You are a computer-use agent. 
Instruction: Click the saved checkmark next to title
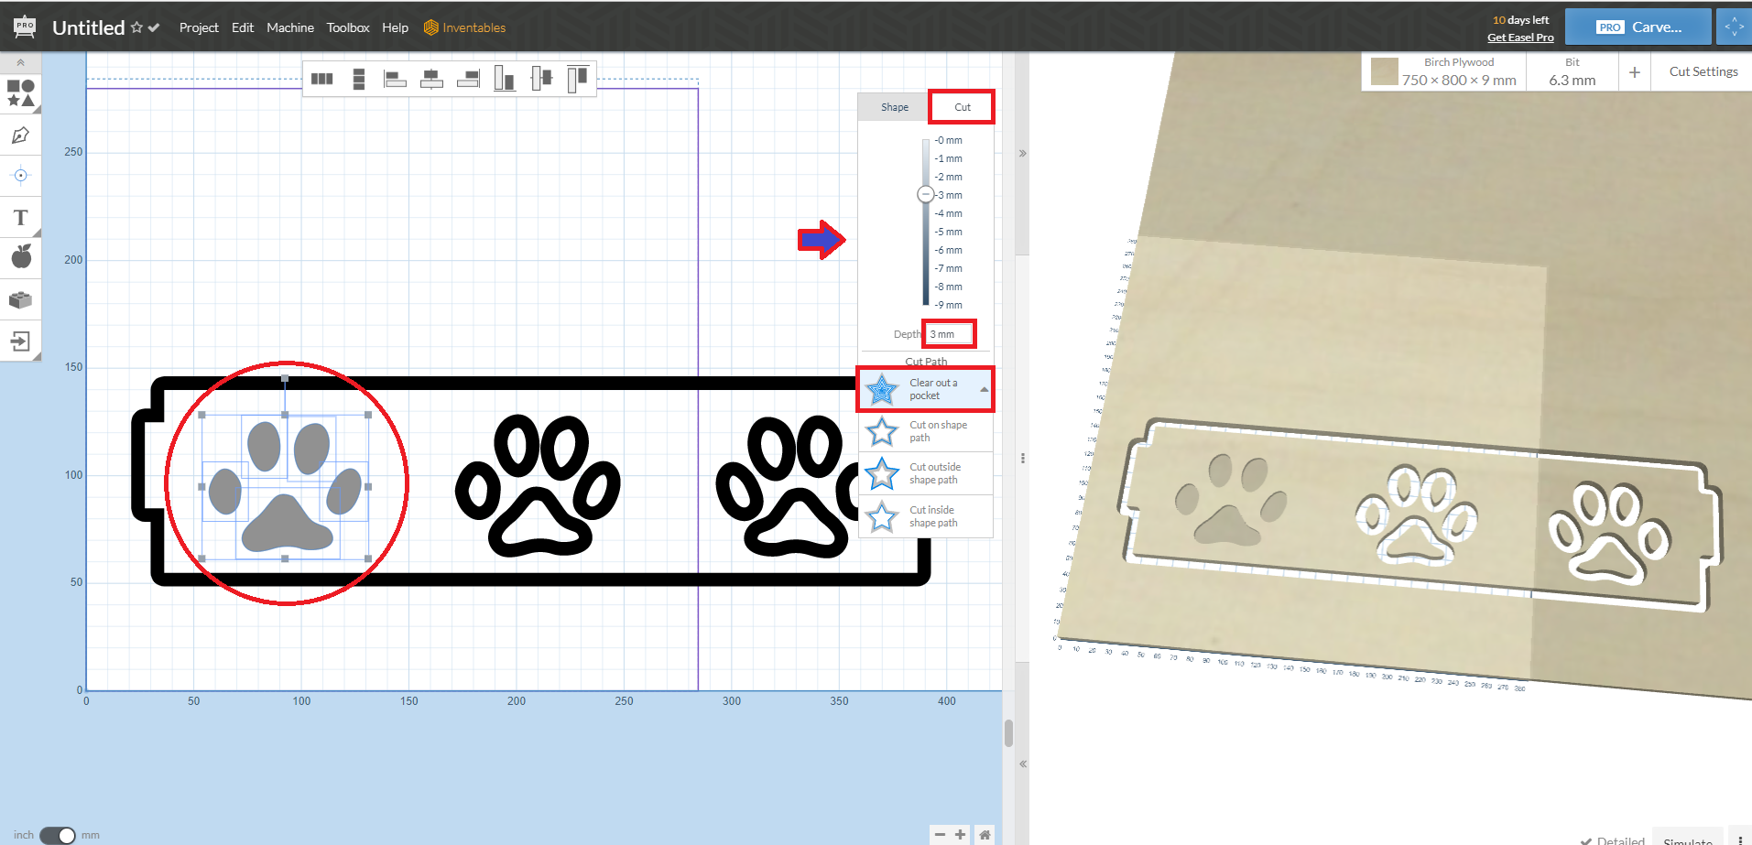click(154, 27)
